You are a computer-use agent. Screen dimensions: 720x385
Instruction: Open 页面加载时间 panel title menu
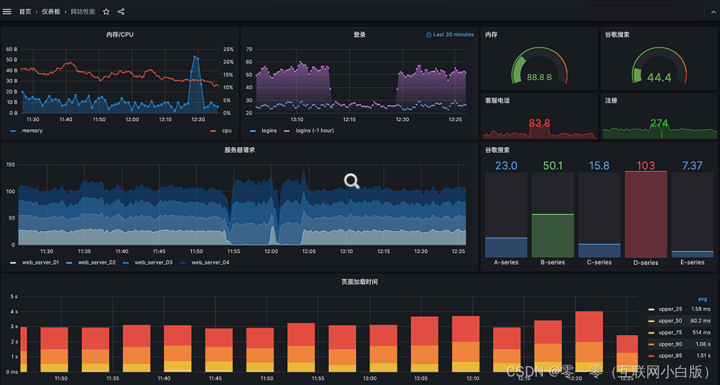pos(359,282)
